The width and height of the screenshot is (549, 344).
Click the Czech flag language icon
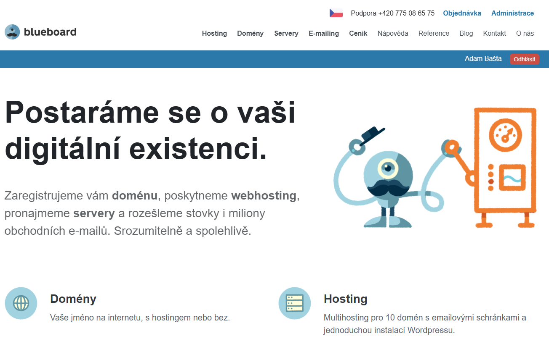pos(336,13)
